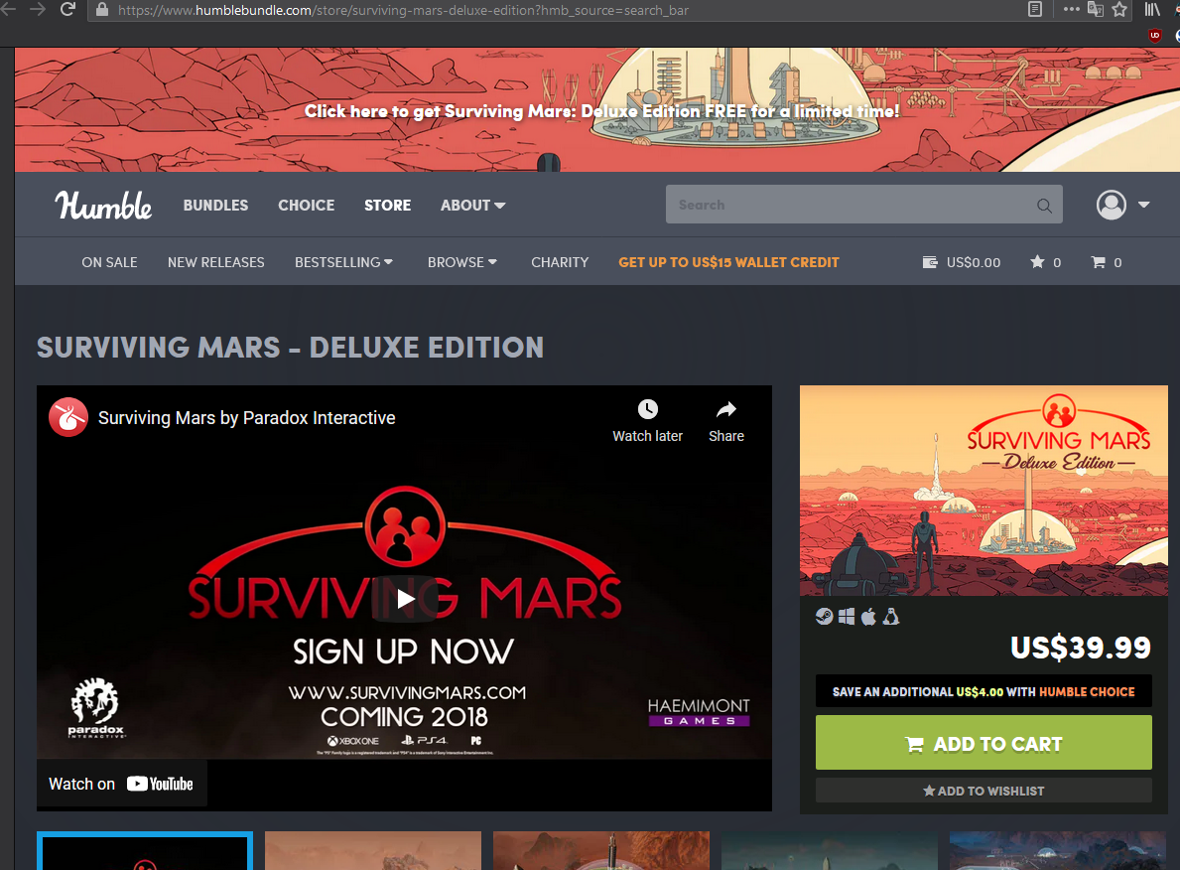Click GET UP TO US$15 WALLET CREDIT
Viewport: 1180px width, 870px height.
click(728, 262)
